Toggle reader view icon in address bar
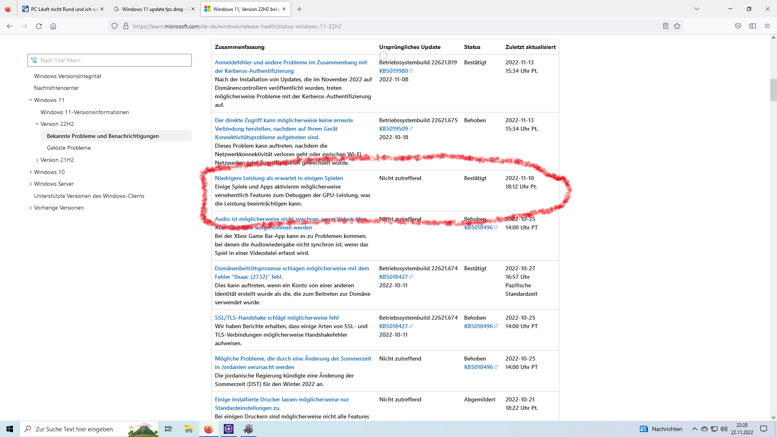Image resolution: width=777 pixels, height=437 pixels. pyautogui.click(x=665, y=26)
